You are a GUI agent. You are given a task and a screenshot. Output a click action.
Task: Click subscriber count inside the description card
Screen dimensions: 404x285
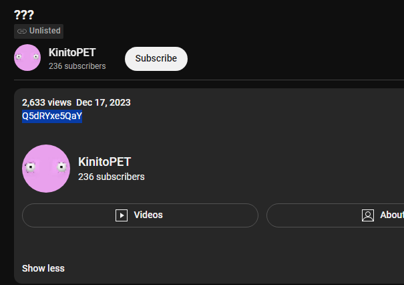111,177
